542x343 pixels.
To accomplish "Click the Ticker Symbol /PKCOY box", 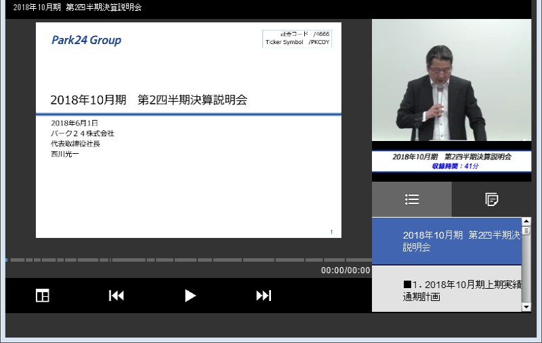I will pyautogui.click(x=297, y=39).
